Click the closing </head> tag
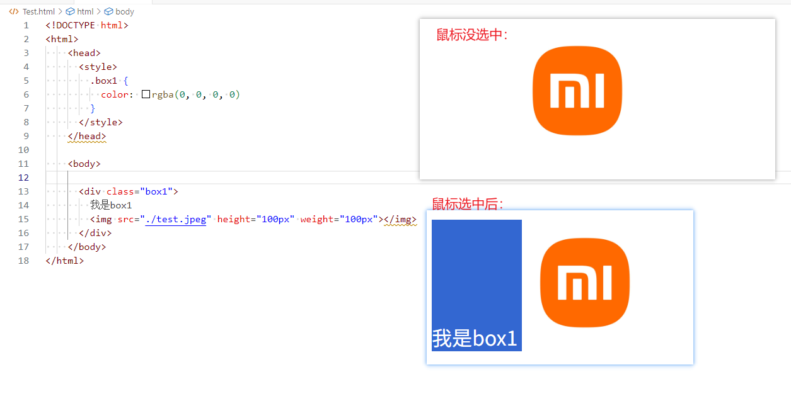The width and height of the screenshot is (791, 401). (87, 136)
